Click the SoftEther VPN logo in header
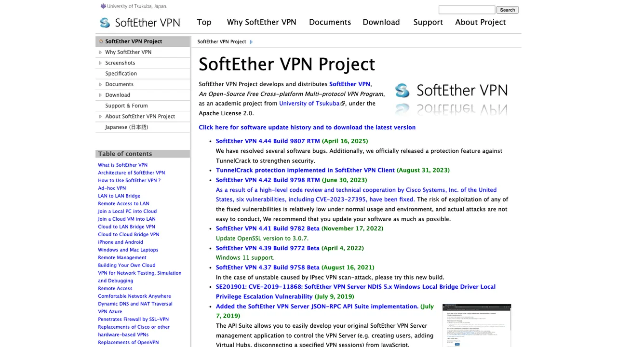617x347 pixels. click(x=140, y=23)
